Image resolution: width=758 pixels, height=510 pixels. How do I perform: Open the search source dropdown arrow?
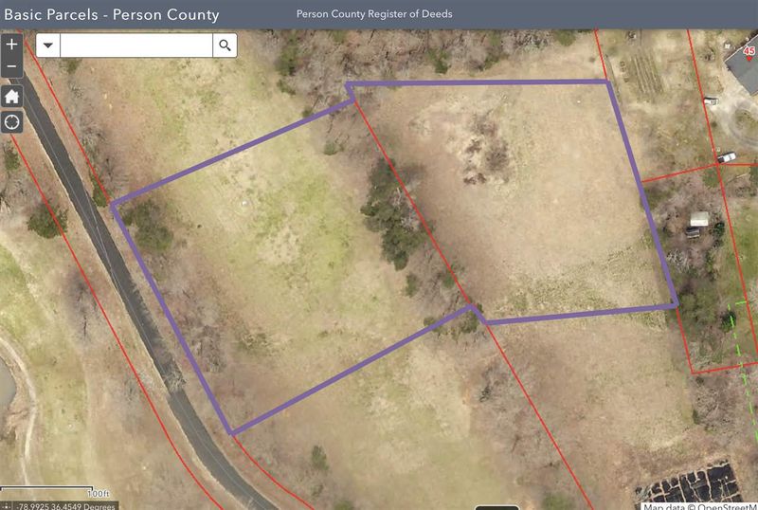pos(48,46)
